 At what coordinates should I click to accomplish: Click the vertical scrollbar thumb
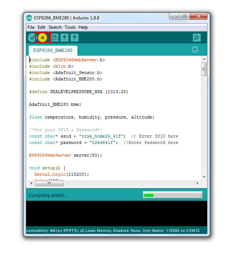coord(204,69)
